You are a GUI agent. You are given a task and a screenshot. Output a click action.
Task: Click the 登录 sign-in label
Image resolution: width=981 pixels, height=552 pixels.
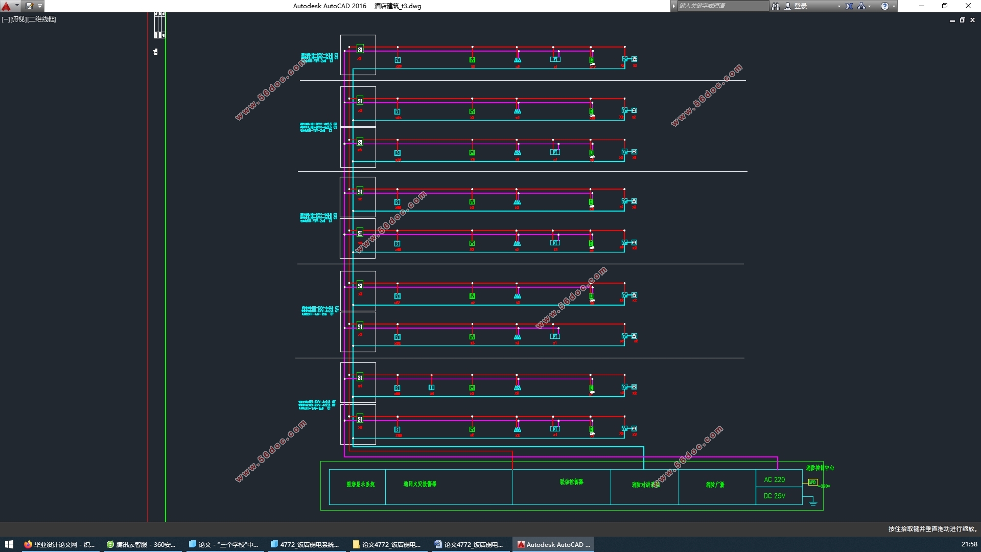801,6
